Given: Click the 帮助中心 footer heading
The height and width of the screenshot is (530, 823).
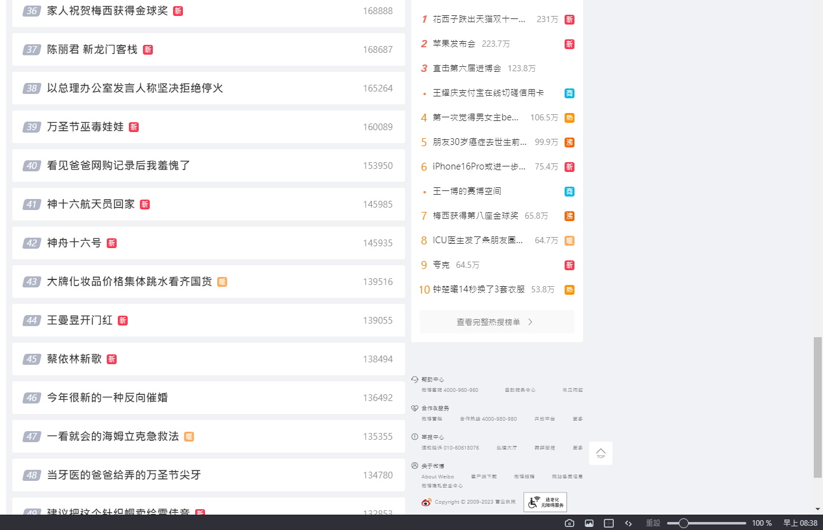Looking at the screenshot, I should 433,380.
